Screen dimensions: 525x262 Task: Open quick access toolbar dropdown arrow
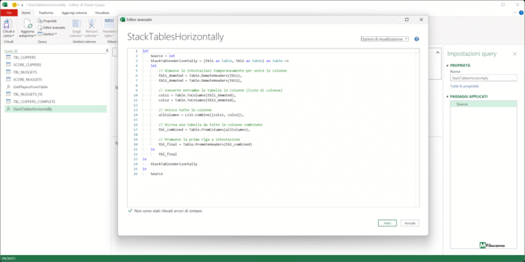pyautogui.click(x=22, y=5)
